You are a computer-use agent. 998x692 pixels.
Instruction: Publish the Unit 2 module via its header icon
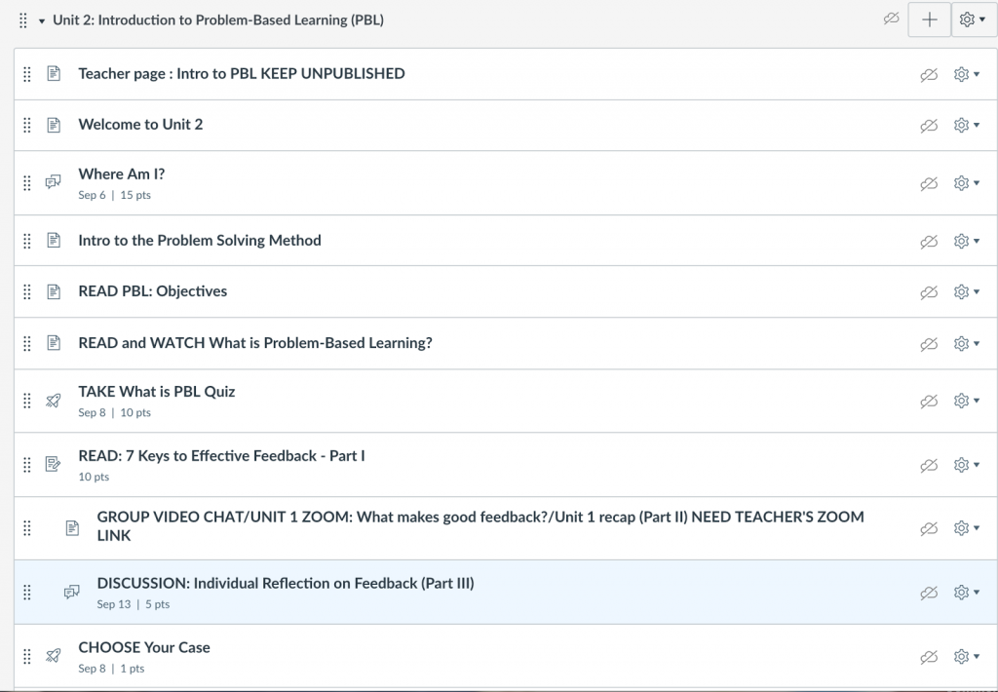point(891,19)
